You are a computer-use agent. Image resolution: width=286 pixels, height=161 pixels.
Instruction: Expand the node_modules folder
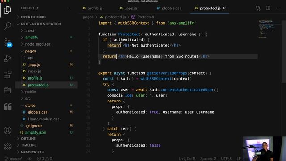[38, 44]
